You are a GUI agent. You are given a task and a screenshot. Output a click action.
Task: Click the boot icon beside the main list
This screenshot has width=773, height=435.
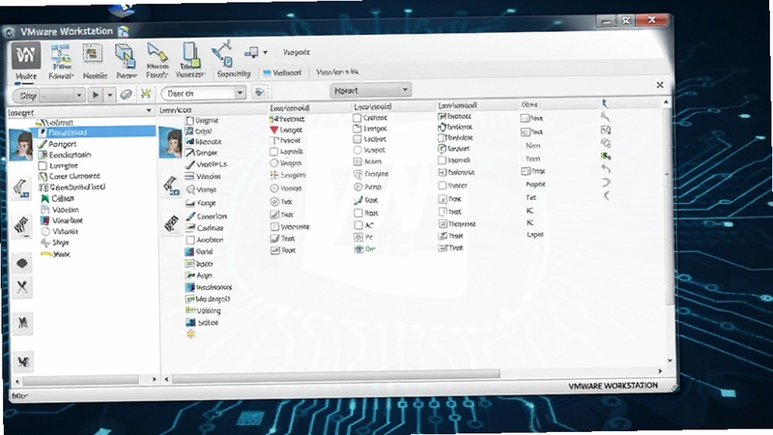coord(171,186)
